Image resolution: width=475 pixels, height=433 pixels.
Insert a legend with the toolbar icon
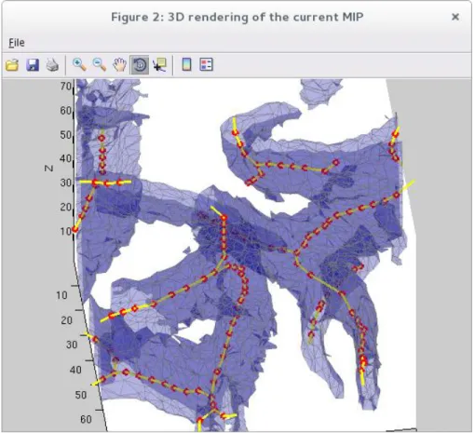[x=207, y=65]
